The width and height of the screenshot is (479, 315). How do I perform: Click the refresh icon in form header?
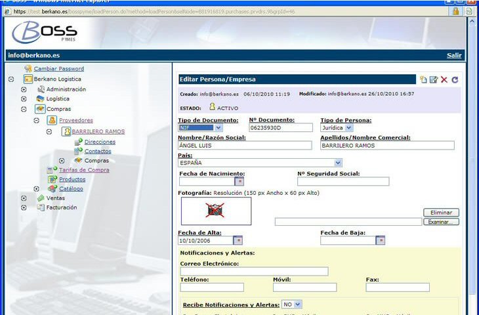455,79
